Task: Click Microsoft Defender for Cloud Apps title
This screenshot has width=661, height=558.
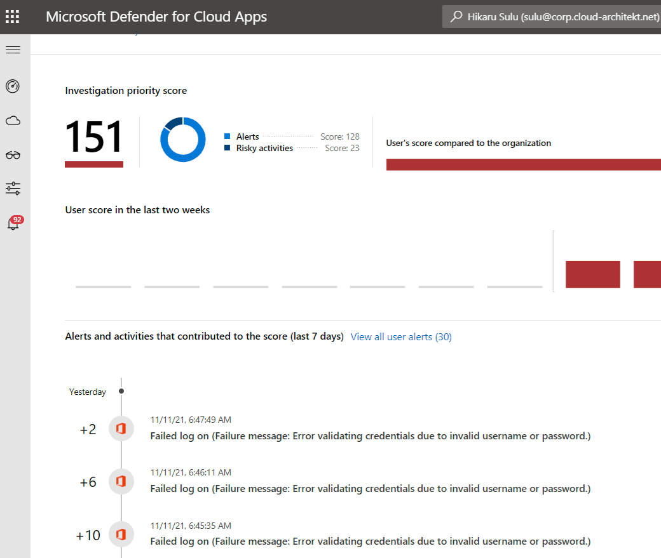Action: (156, 17)
